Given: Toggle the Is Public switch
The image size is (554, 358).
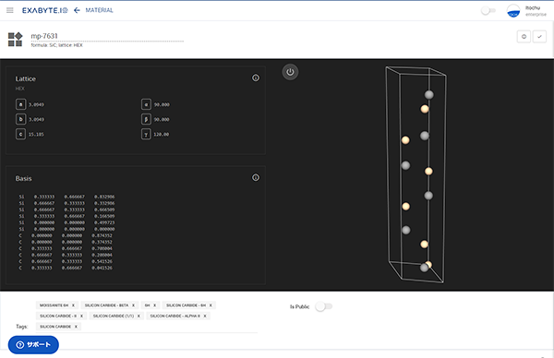Looking at the screenshot, I should point(324,306).
